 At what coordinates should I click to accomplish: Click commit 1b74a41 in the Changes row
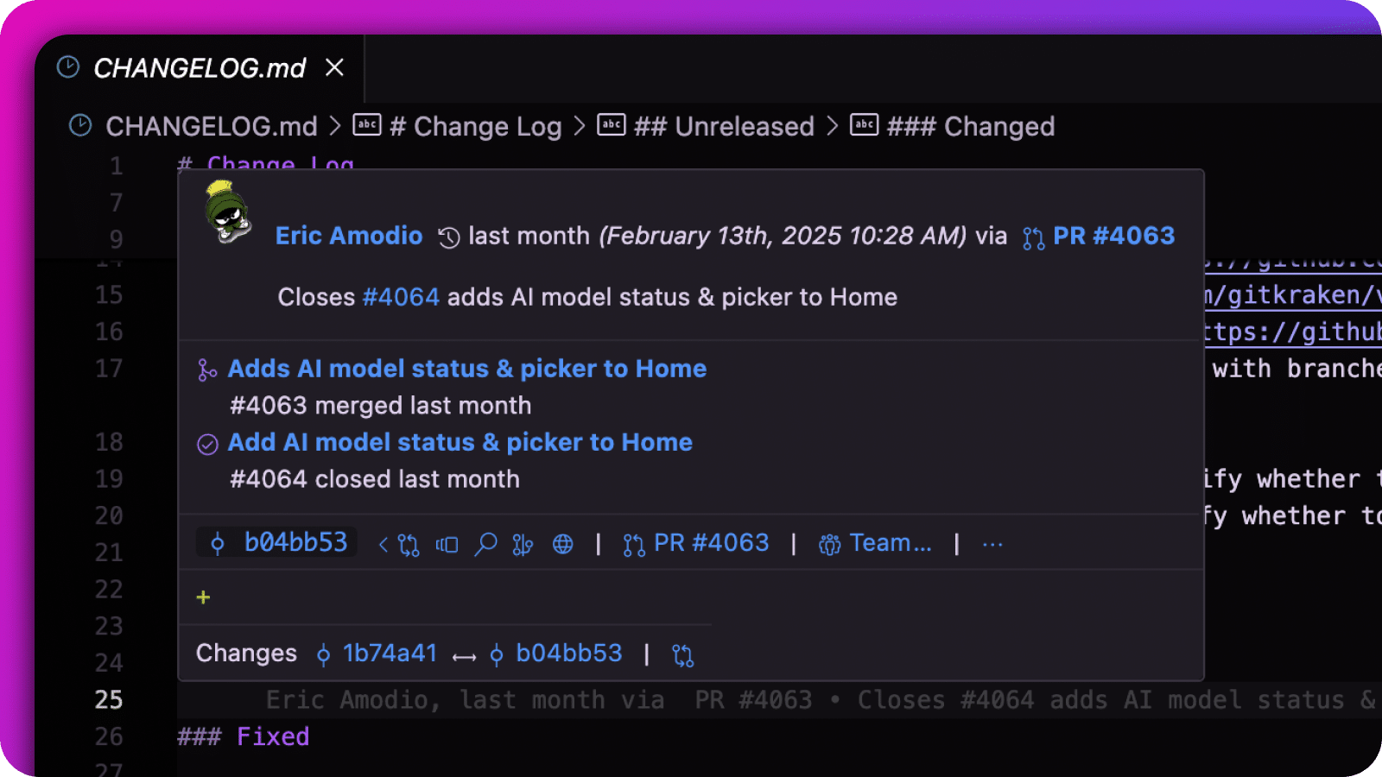390,654
